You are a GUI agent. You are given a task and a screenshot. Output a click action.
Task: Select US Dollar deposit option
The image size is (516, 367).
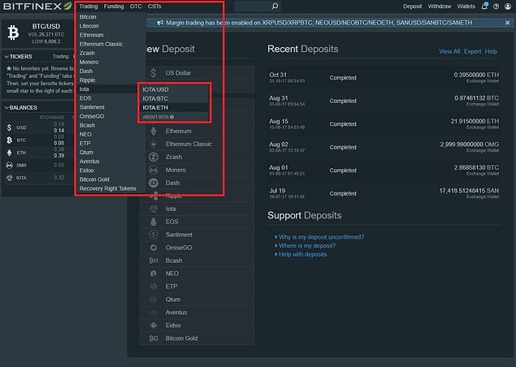point(197,73)
